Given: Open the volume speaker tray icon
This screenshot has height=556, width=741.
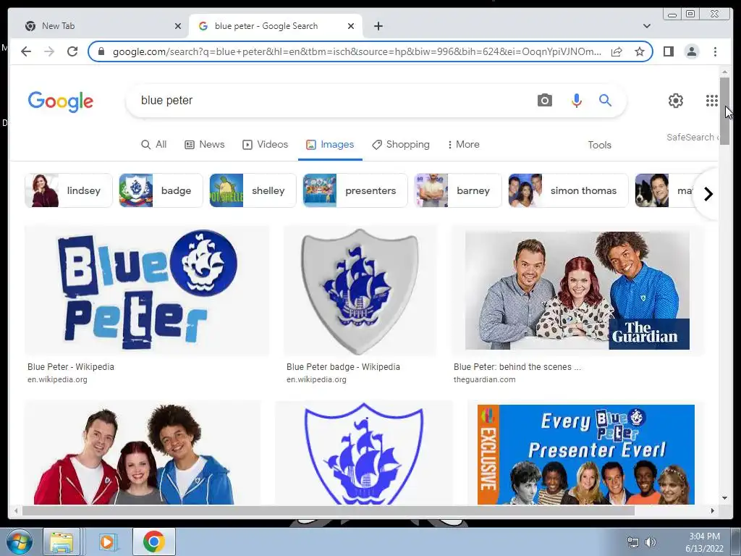Looking at the screenshot, I should tap(651, 542).
